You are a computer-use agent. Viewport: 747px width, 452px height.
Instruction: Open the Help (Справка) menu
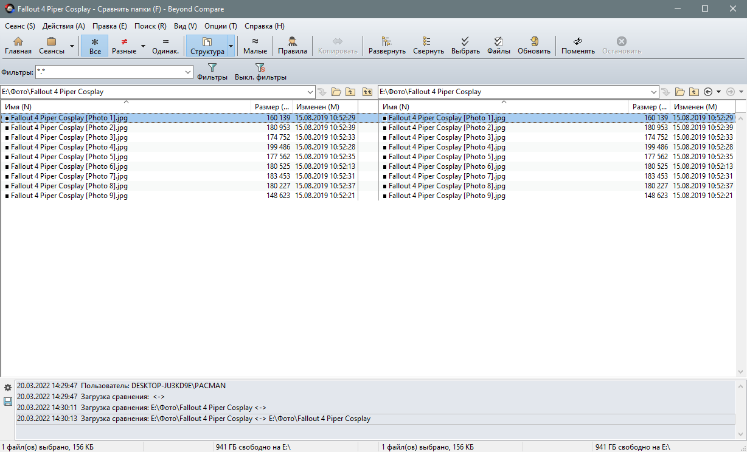coord(264,26)
